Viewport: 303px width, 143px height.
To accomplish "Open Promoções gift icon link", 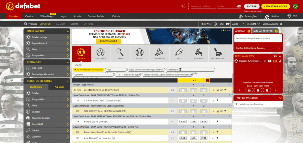I will 241,16.
